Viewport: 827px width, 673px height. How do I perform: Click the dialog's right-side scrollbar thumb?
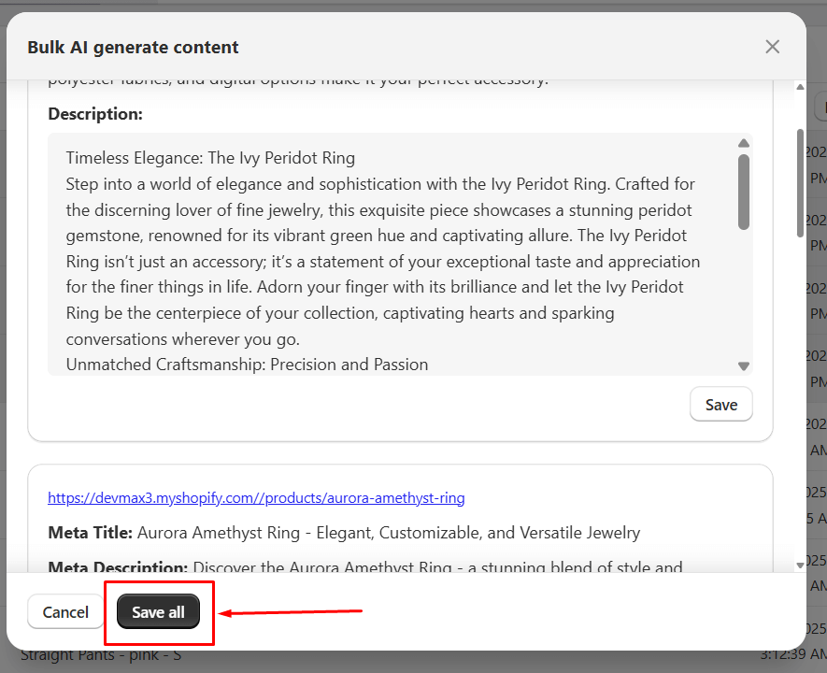click(800, 168)
